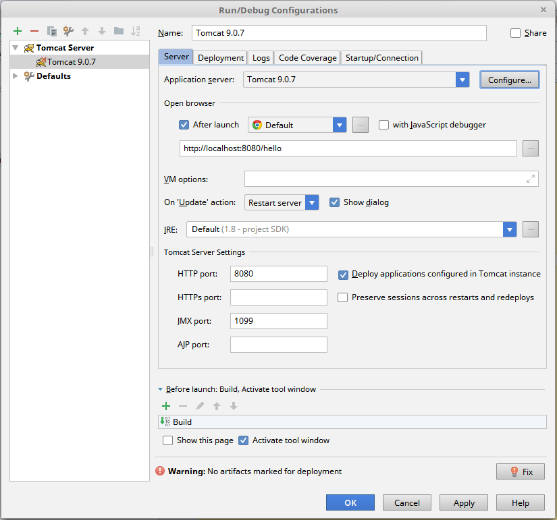Check Show this page checkbox

167,440
